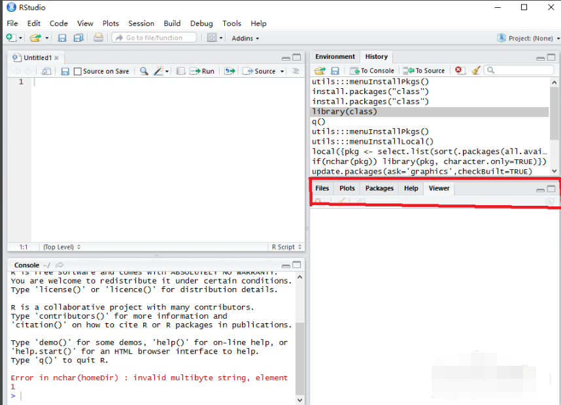Open the View menu
Image resolution: width=561 pixels, height=405 pixels.
[x=85, y=24]
